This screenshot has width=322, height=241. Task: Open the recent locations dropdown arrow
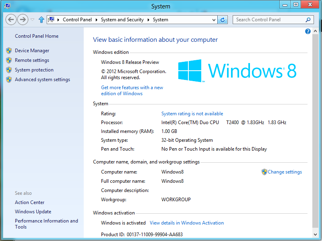[33, 19]
